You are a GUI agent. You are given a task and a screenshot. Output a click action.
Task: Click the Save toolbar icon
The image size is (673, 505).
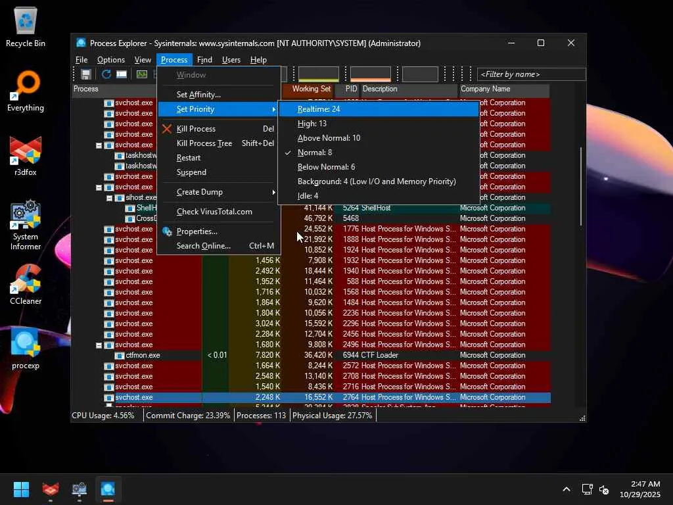click(x=86, y=74)
